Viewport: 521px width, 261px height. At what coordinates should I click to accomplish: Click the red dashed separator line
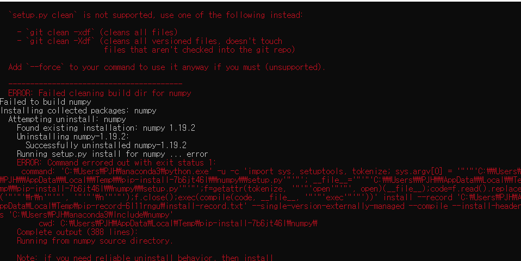point(95,84)
